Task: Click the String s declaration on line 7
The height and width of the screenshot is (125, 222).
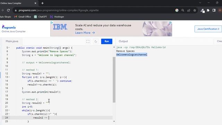Action: point(49,55)
